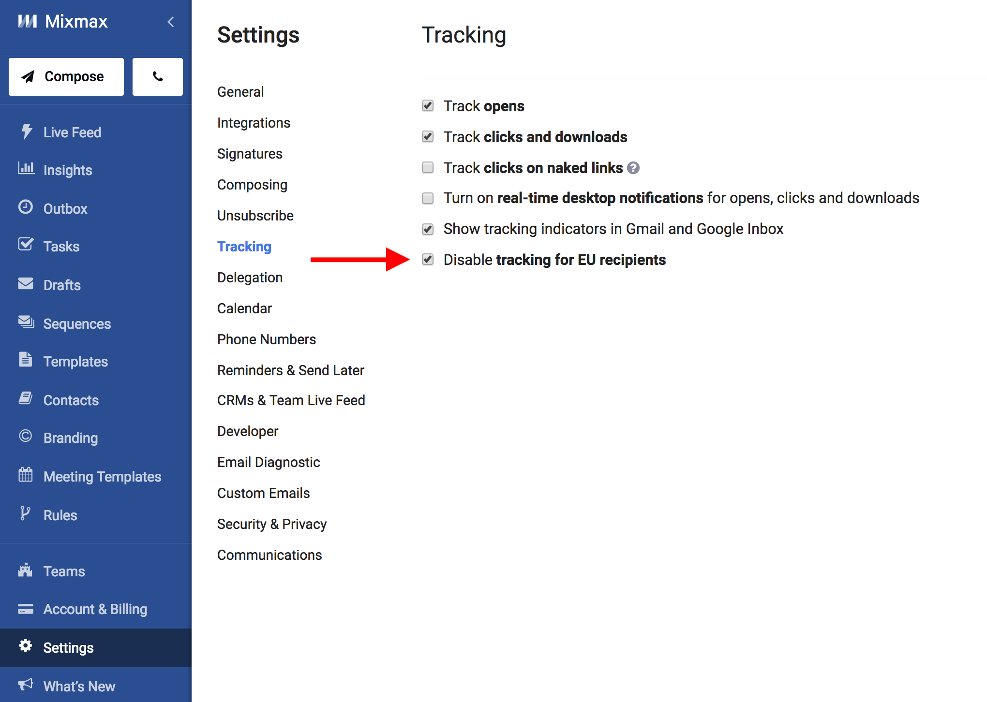
Task: Click the naked links help question mark
Action: [634, 167]
